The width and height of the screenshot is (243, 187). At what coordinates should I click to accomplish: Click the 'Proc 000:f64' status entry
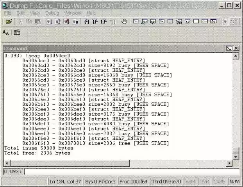133,182
